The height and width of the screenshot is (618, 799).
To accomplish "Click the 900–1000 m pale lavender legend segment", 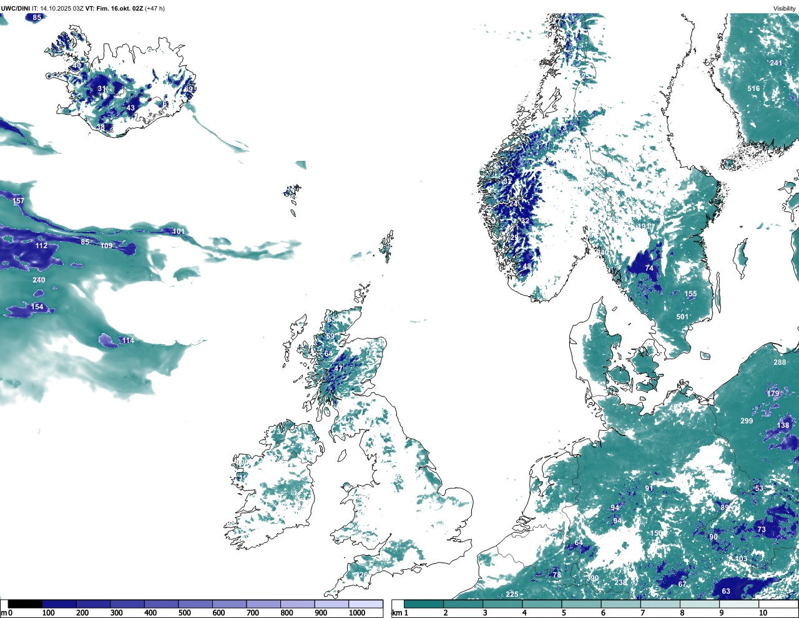I will (x=331, y=604).
